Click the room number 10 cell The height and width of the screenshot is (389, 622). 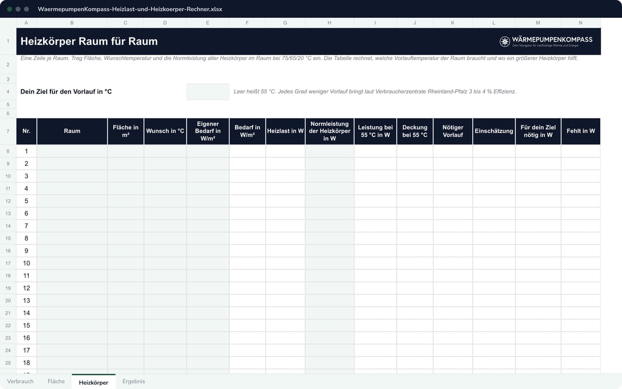point(26,263)
